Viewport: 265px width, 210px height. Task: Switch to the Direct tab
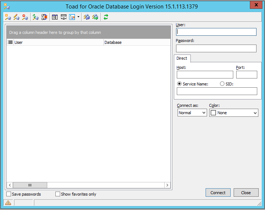point(182,58)
